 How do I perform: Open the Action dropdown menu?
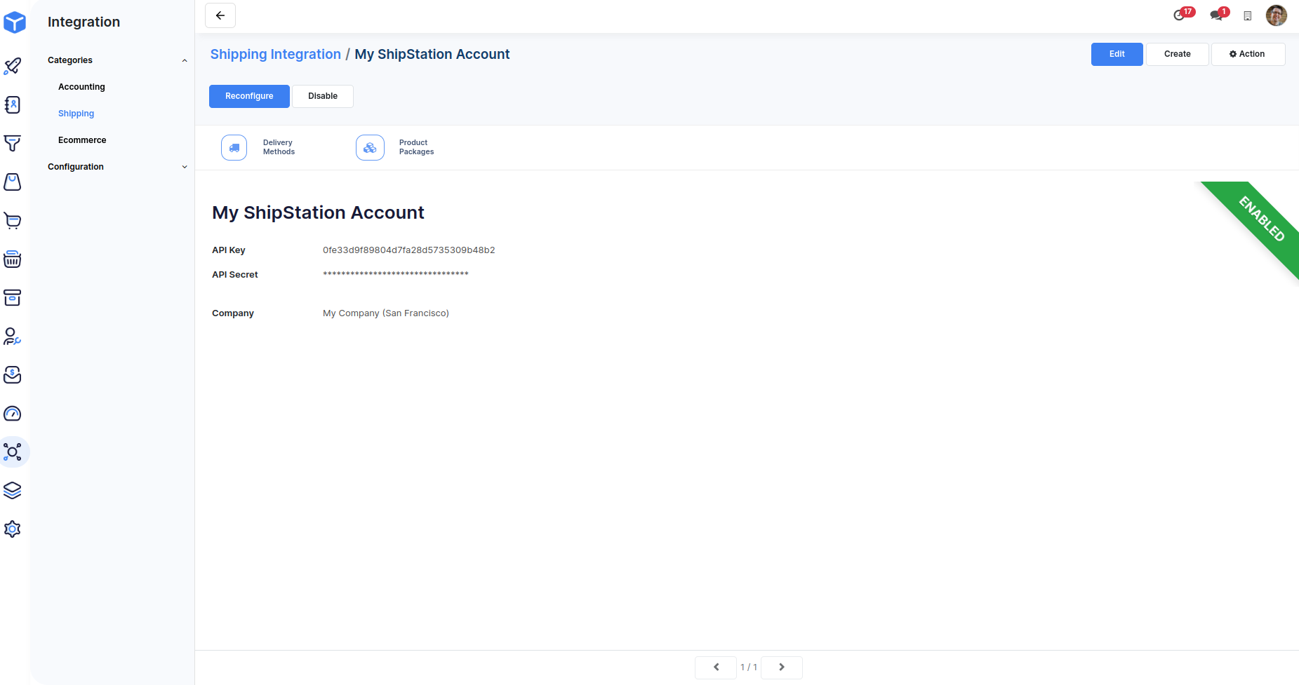tap(1248, 54)
